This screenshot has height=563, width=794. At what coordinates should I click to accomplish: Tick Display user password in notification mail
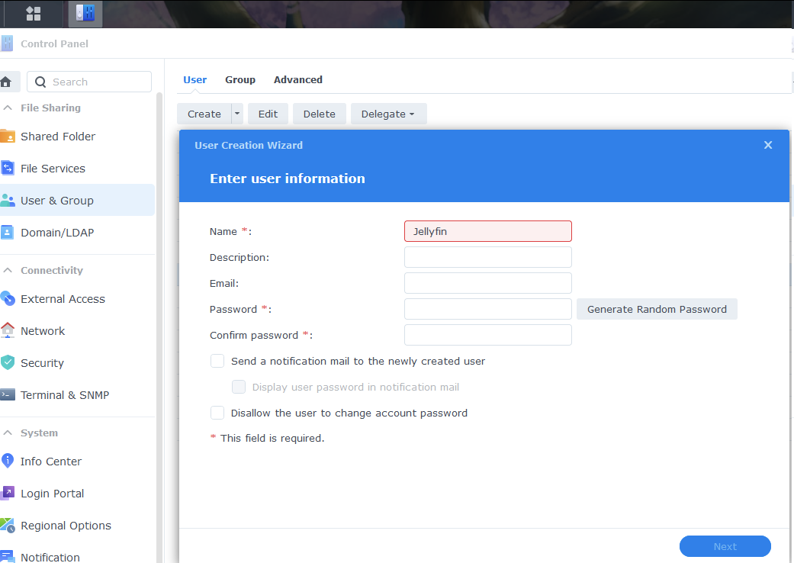[x=239, y=387]
